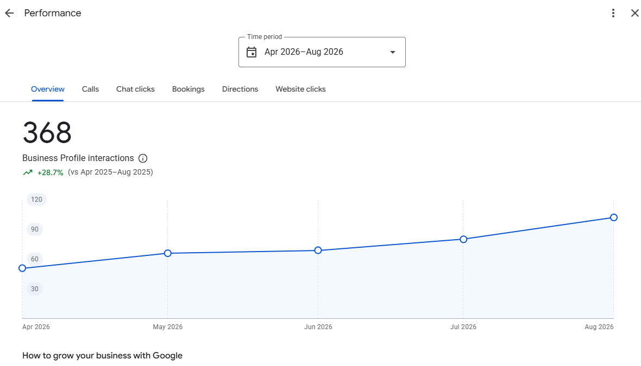Select the May 2026 data point on chart
The height and width of the screenshot is (366, 641).
pos(168,253)
